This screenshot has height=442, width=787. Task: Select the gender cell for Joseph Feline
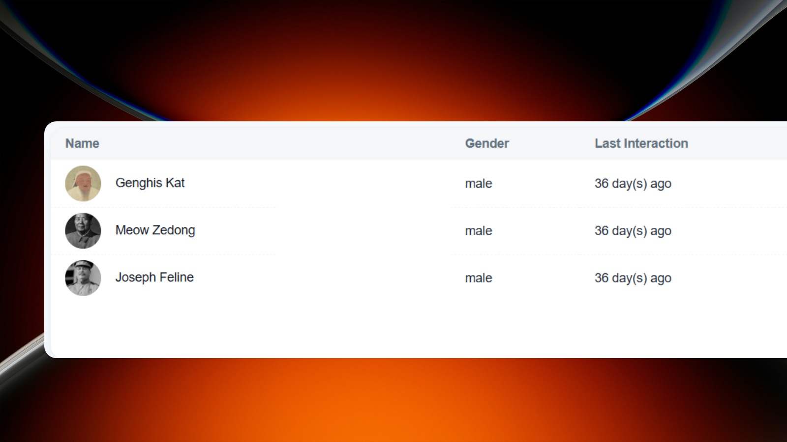478,278
